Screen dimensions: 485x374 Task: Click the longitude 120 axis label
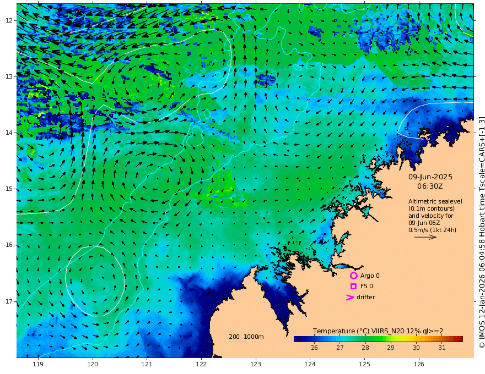[x=93, y=364]
